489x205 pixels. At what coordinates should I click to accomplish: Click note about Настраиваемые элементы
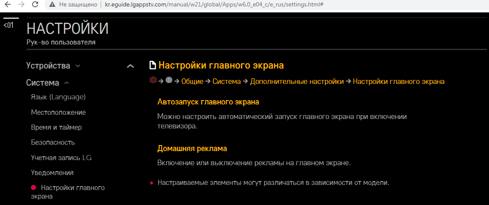pos(273,183)
